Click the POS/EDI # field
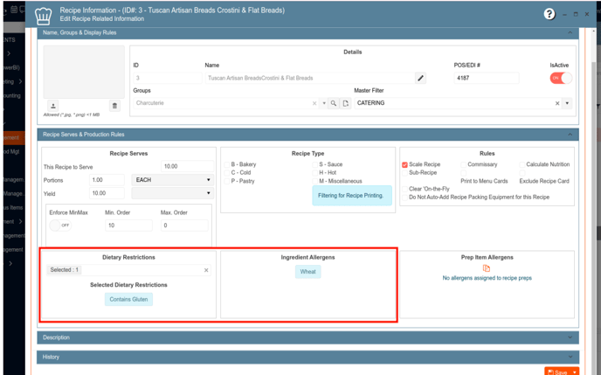 click(486, 78)
